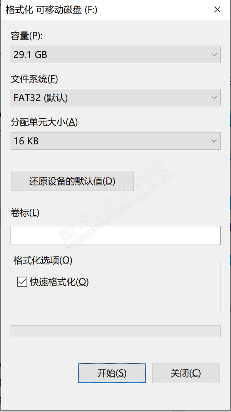The image size is (231, 412).
Task: Click the 格式化选项(O) group heading
Action: pos(43,260)
